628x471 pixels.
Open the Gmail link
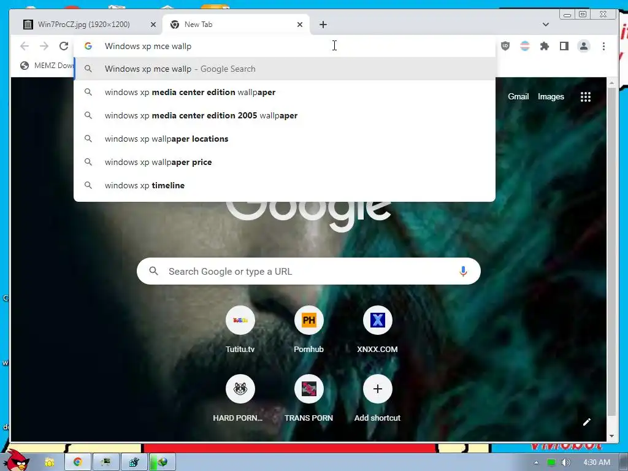pyautogui.click(x=518, y=96)
